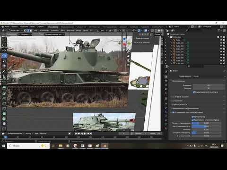Open the File menu
The height and width of the screenshot is (170, 227).
[x=7, y=26]
